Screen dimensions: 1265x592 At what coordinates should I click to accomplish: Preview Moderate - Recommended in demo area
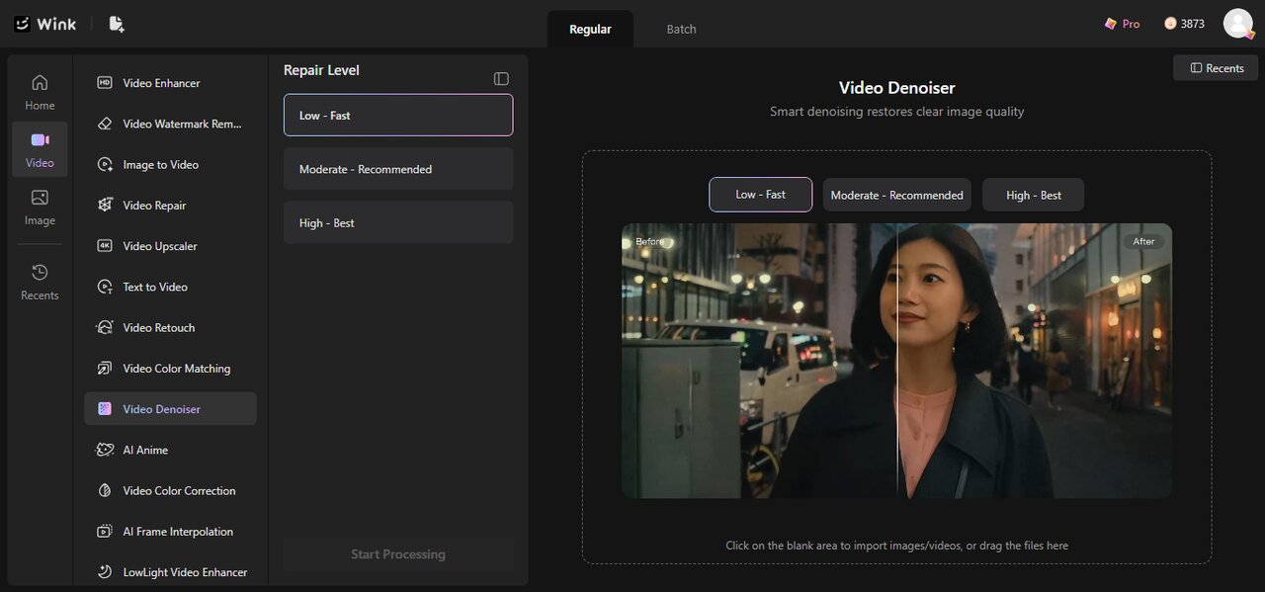896,195
